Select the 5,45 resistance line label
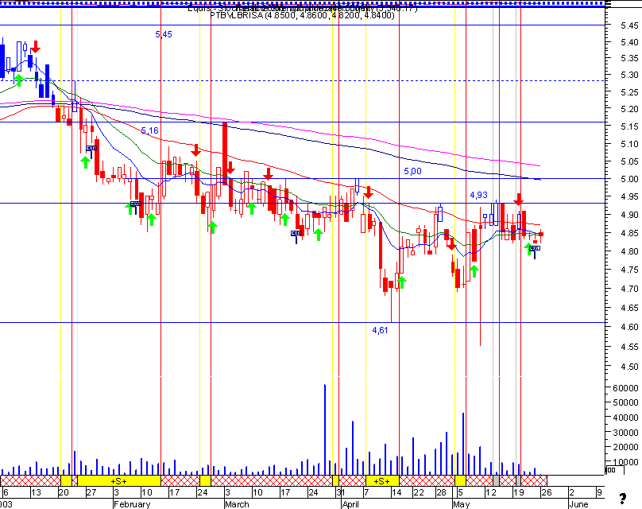Viewport: 642px width, 509px height. 164,34
